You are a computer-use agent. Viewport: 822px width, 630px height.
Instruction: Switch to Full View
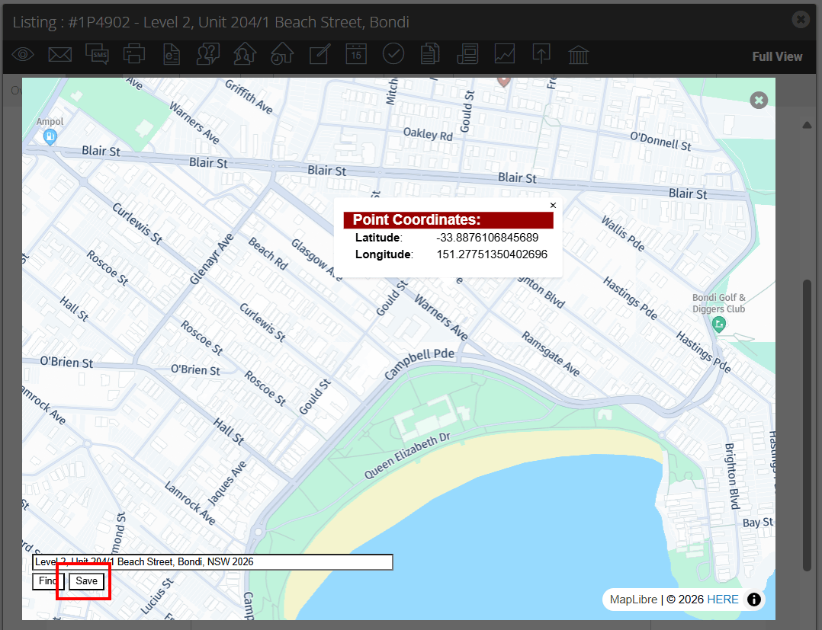[x=777, y=56]
